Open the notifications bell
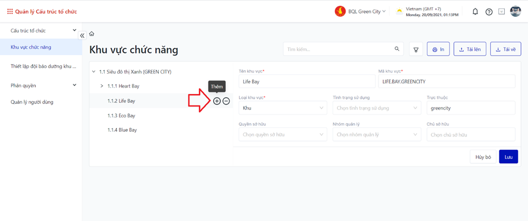Image resolution: width=528 pixels, height=221 pixels. pos(475,12)
